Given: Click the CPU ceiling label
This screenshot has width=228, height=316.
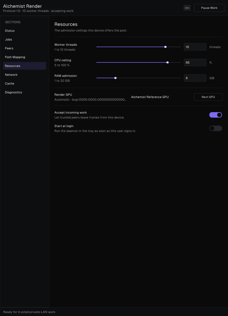Looking at the screenshot, I should click(63, 60).
